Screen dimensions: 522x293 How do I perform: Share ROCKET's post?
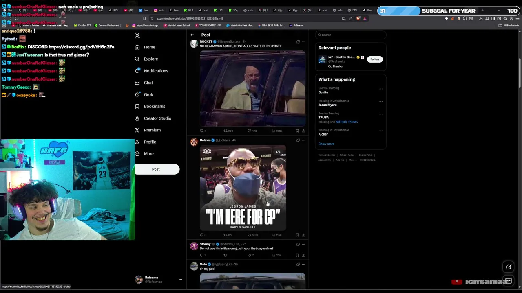[303, 131]
